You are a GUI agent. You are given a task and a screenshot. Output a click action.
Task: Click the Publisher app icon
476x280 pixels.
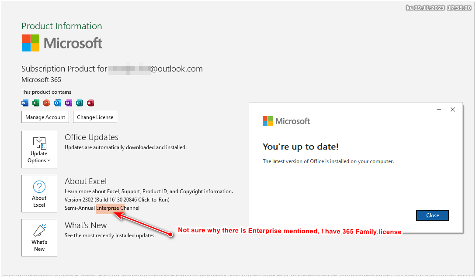(x=80, y=103)
